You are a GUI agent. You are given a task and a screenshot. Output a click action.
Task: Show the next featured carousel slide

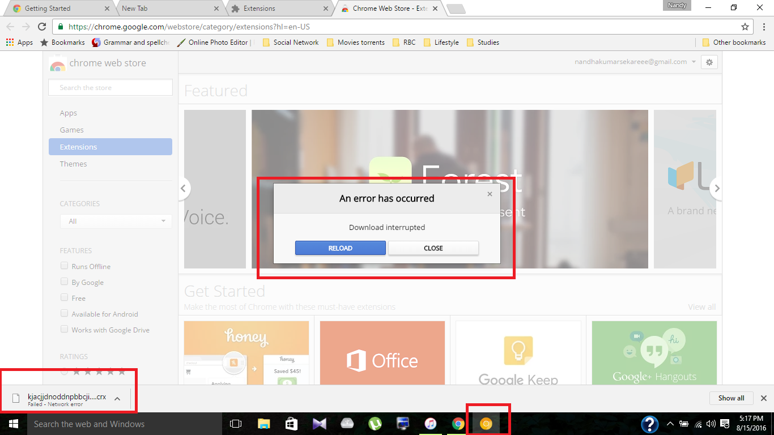click(717, 189)
